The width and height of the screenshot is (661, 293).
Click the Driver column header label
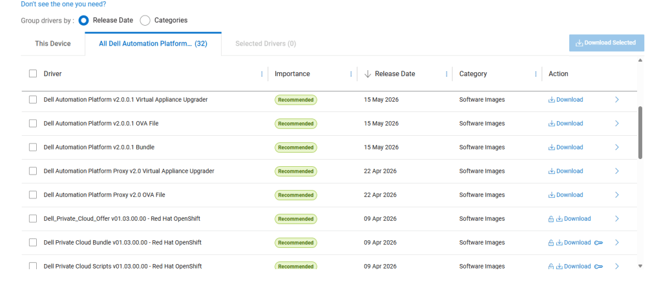point(53,74)
